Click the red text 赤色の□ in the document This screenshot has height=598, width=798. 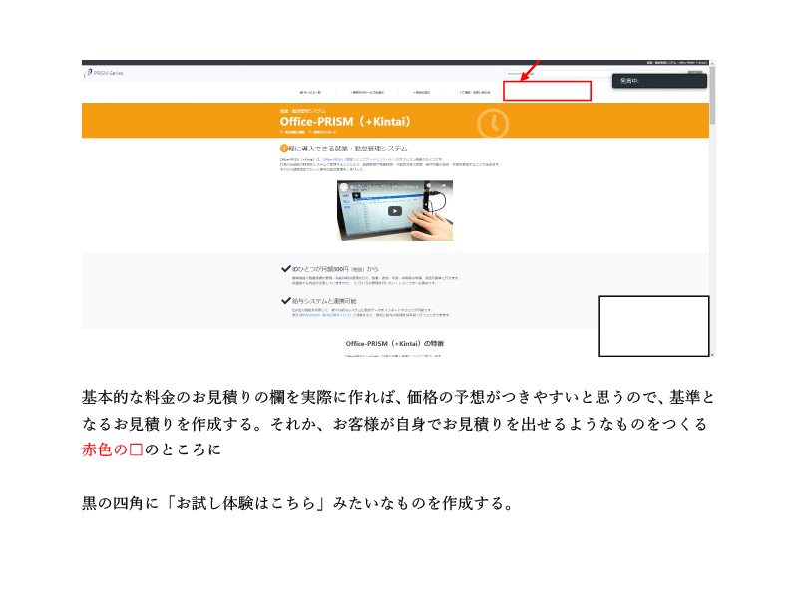tap(112, 449)
